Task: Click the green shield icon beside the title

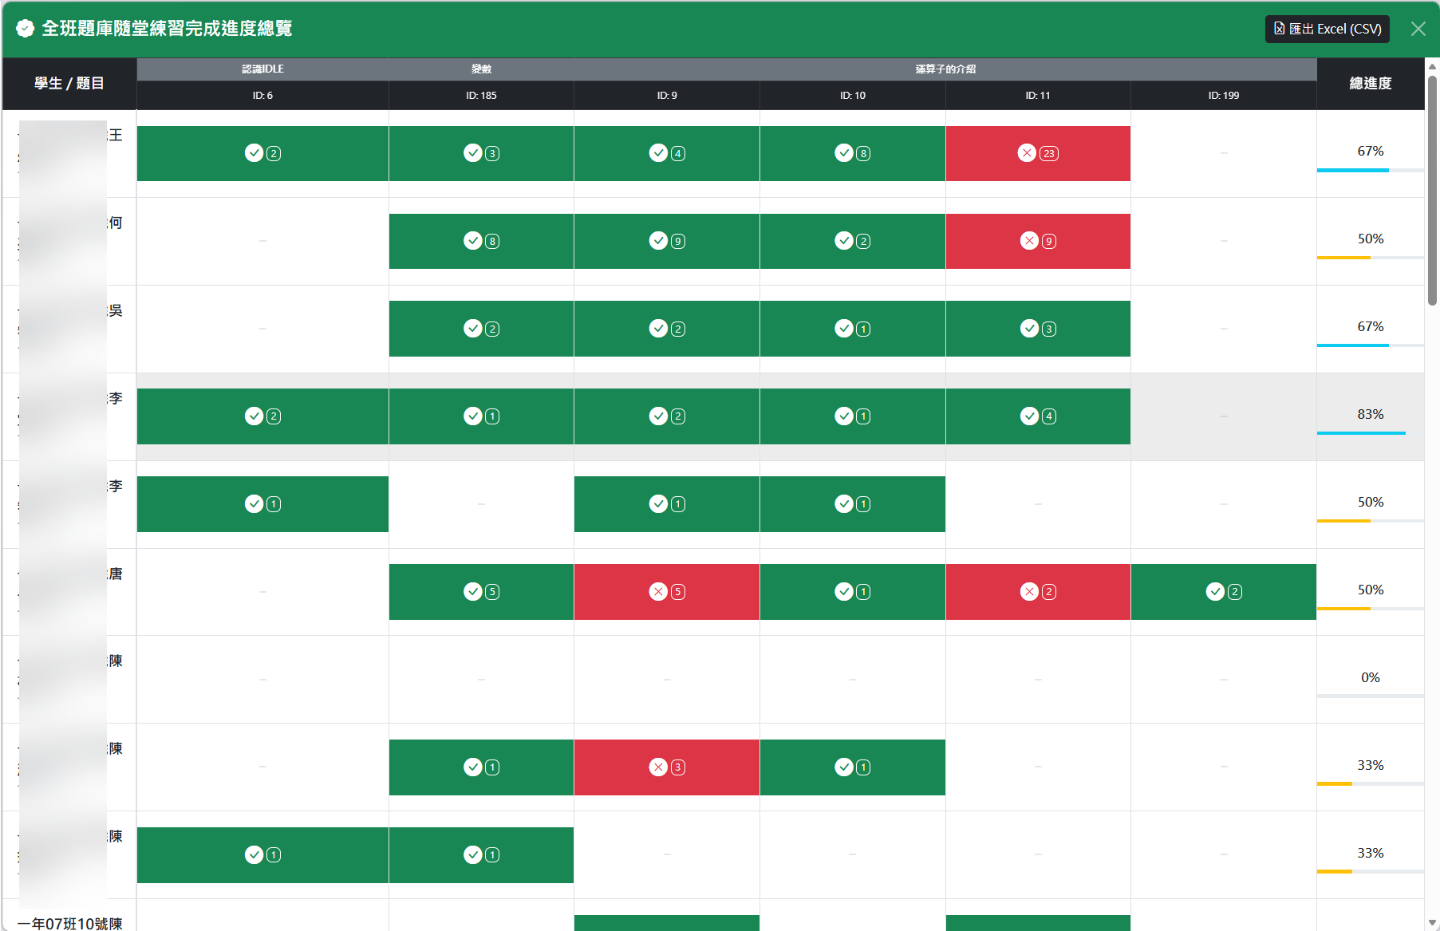Action: tap(25, 29)
